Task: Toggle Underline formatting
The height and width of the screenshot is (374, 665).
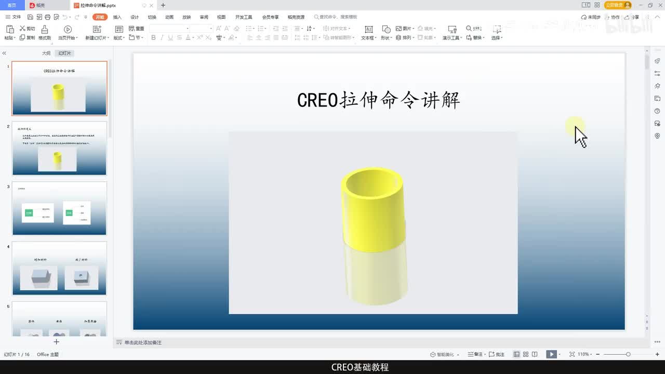Action: point(170,38)
